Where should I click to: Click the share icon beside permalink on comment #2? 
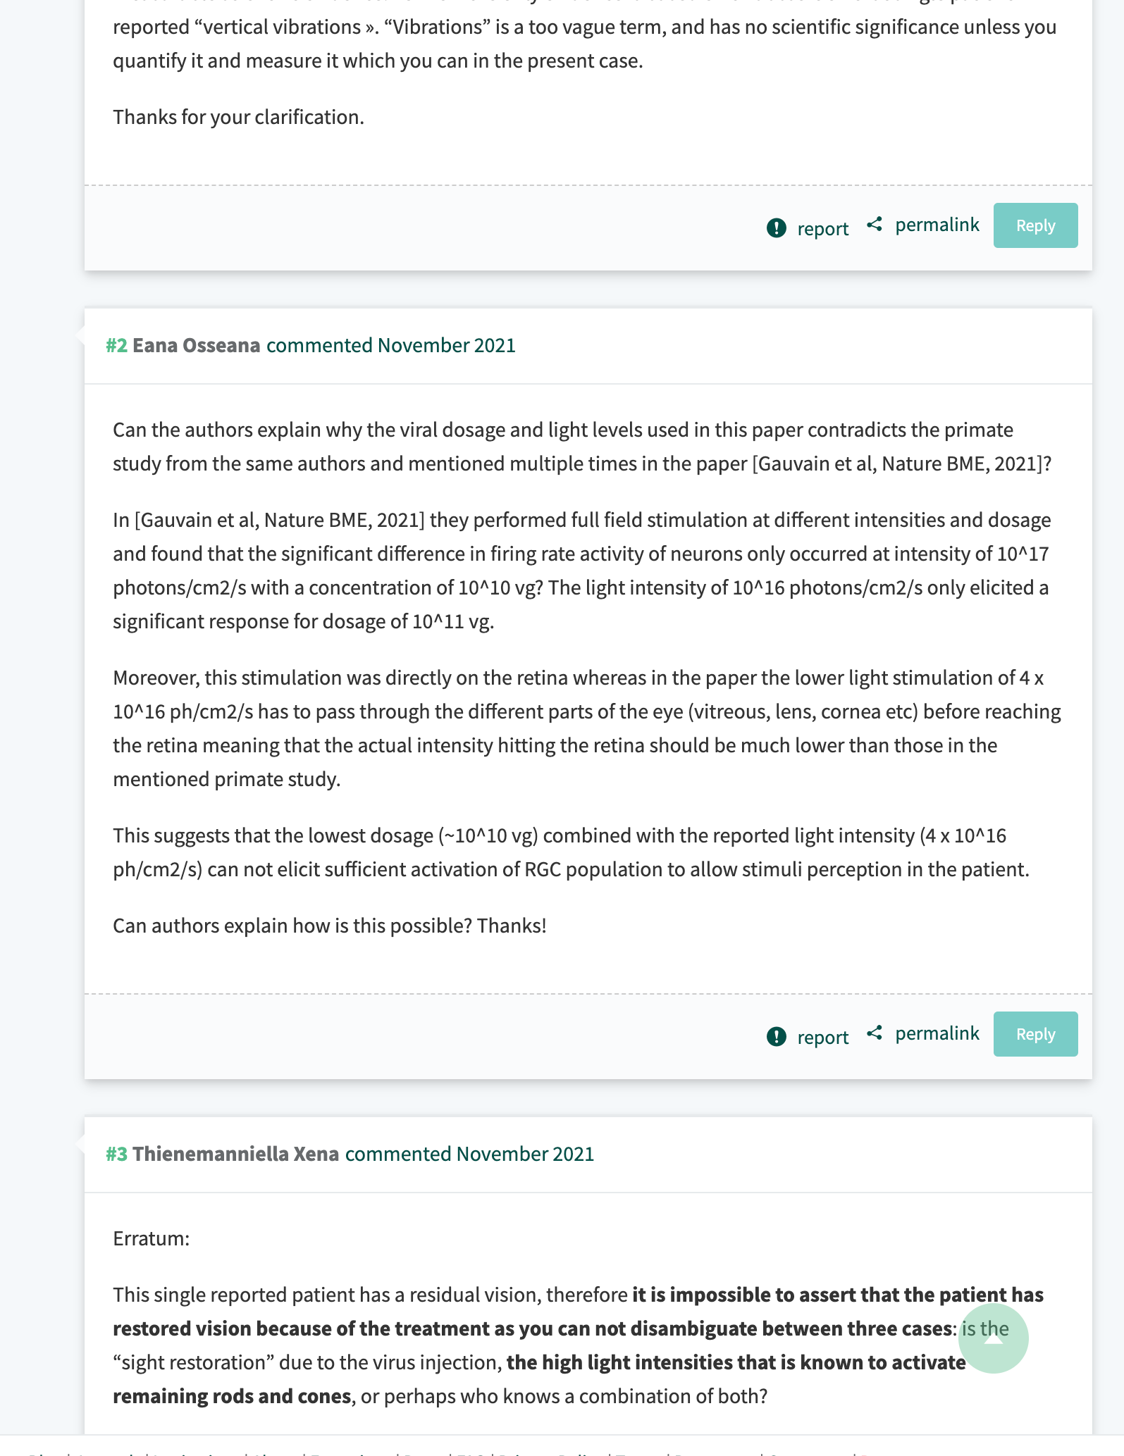(x=875, y=1033)
